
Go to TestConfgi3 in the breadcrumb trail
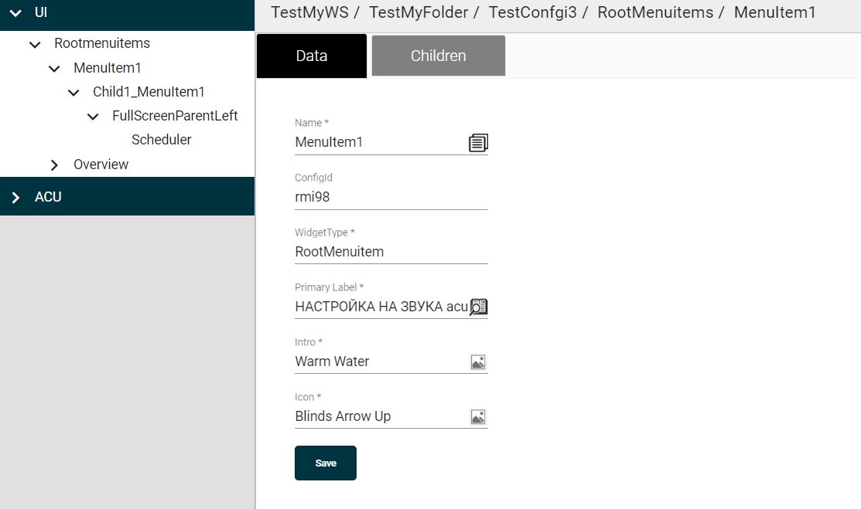(532, 12)
